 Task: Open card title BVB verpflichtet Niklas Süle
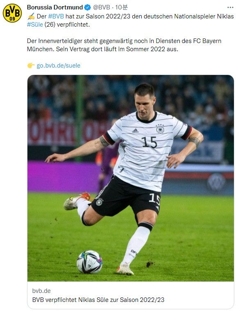98,299
